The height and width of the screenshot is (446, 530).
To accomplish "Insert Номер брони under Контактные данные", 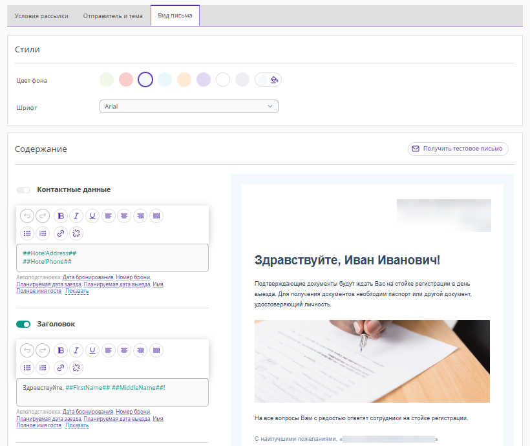I will click(x=133, y=277).
